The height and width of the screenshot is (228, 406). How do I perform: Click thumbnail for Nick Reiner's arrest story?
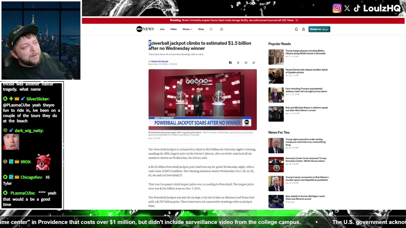(x=276, y=114)
